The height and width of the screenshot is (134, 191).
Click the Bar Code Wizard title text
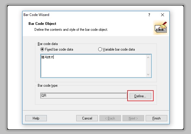[36, 15]
